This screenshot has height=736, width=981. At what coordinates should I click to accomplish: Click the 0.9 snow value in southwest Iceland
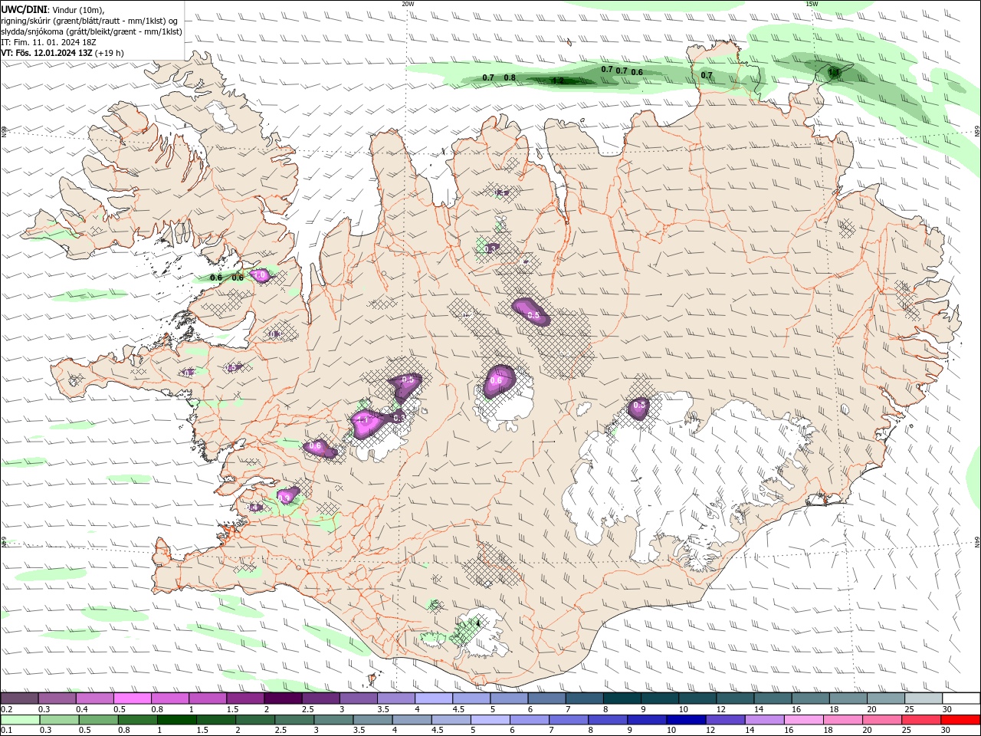tap(284, 498)
